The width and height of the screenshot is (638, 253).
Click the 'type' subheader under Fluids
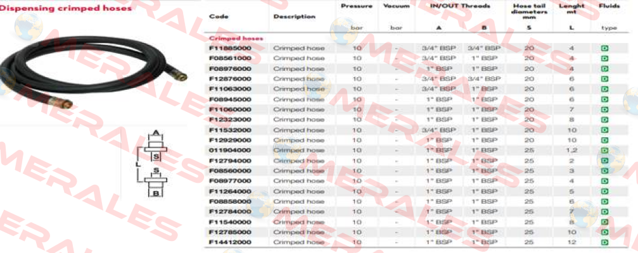point(609,28)
